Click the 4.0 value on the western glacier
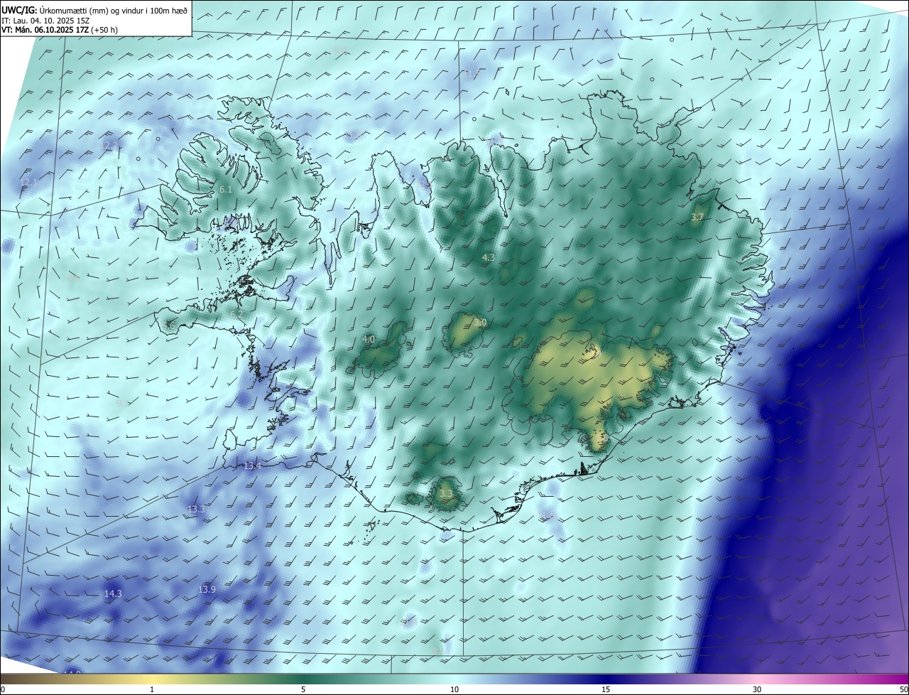The height and width of the screenshot is (695, 909). pyautogui.click(x=369, y=340)
